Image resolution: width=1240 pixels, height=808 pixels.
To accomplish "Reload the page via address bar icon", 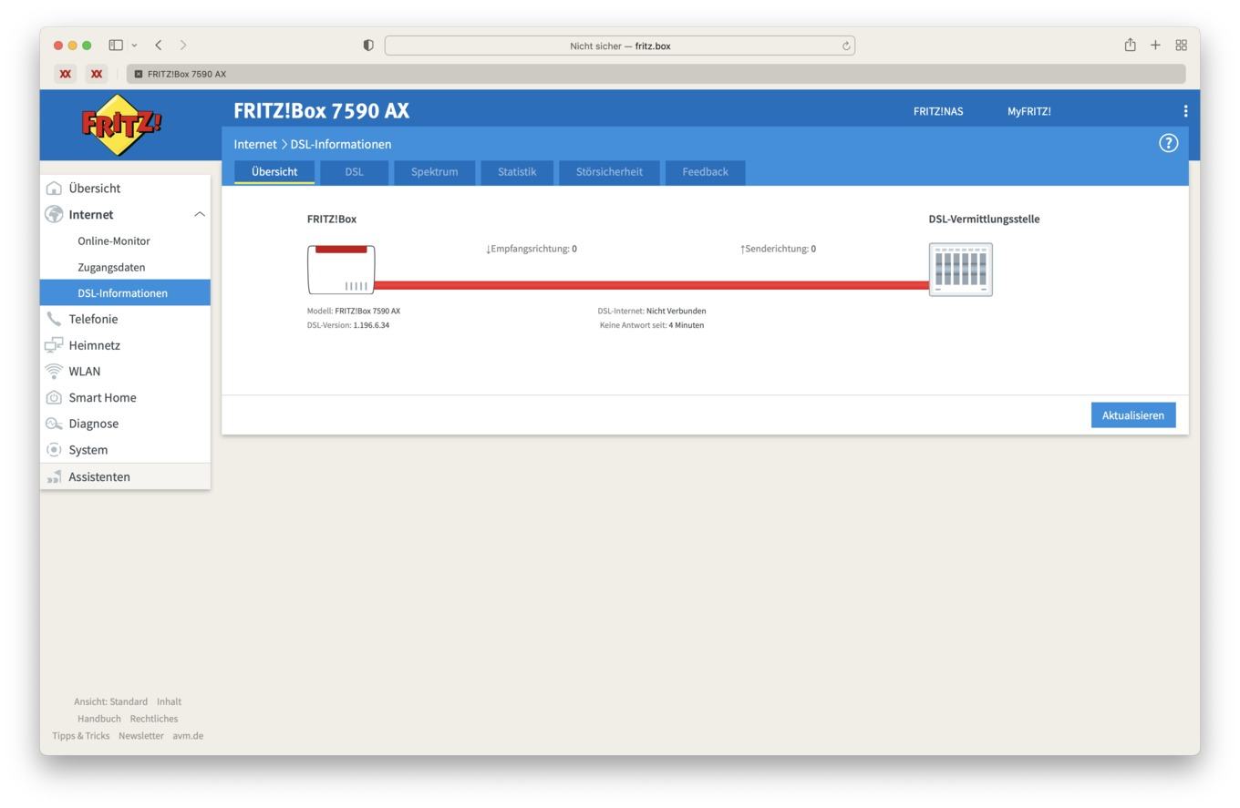I will point(846,46).
